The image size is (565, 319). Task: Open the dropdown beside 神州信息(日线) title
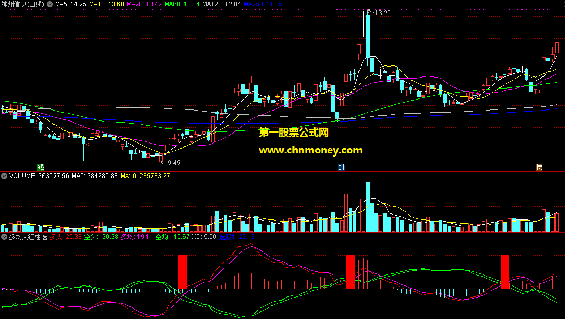click(x=50, y=4)
